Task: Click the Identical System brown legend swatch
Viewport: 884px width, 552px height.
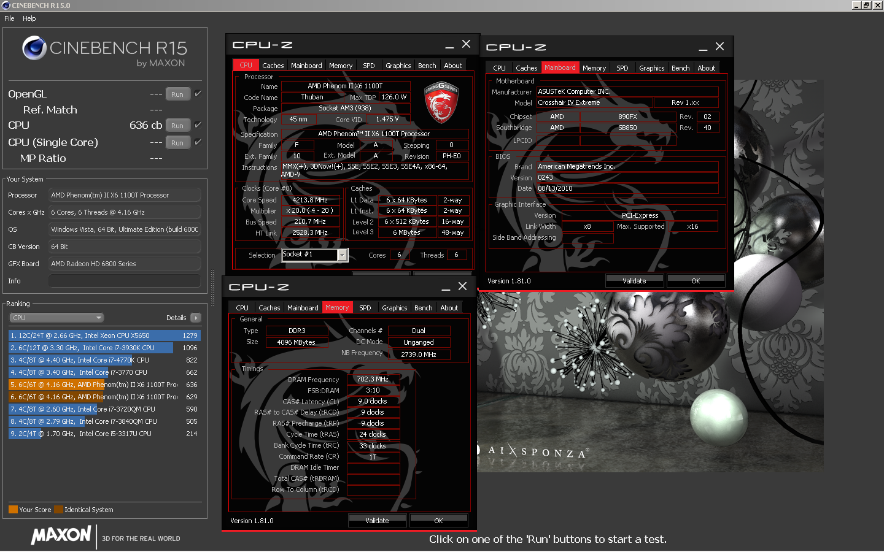Action: tap(58, 510)
